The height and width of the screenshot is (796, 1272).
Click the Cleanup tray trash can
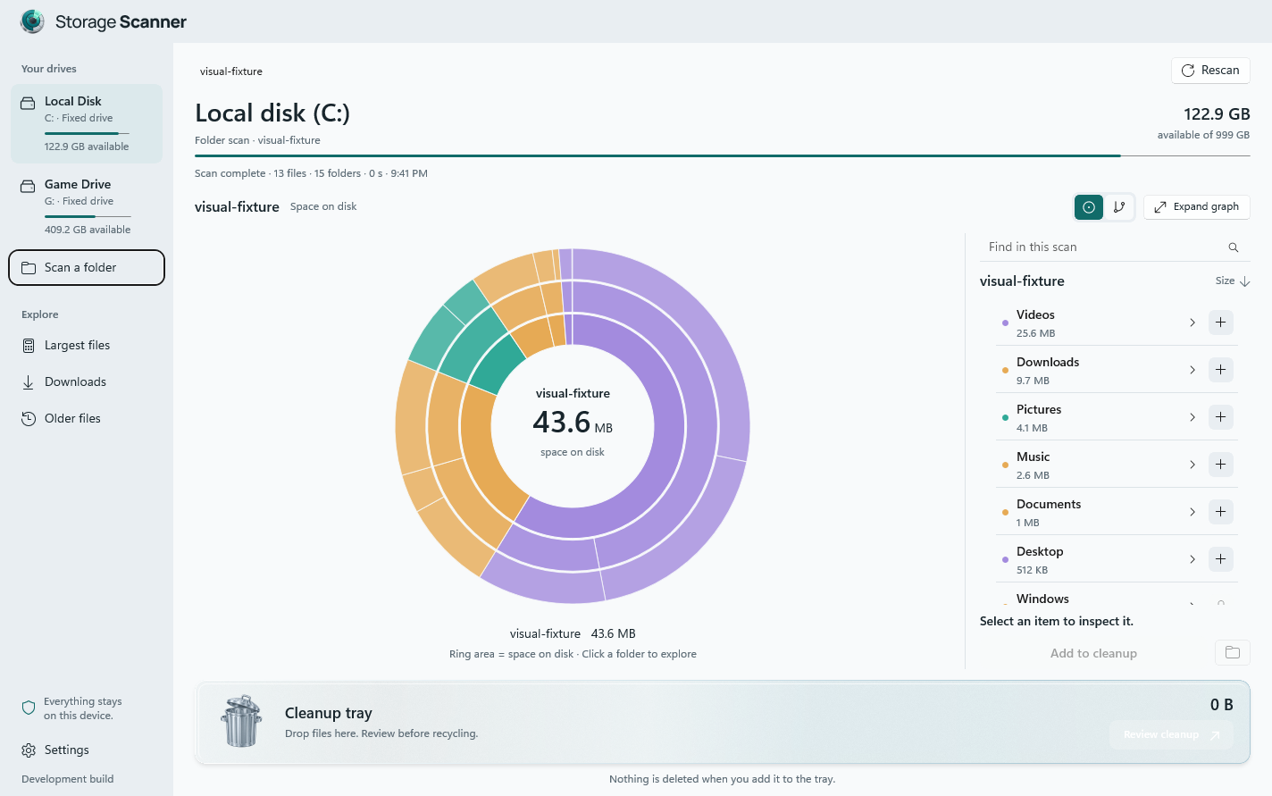coord(241,721)
